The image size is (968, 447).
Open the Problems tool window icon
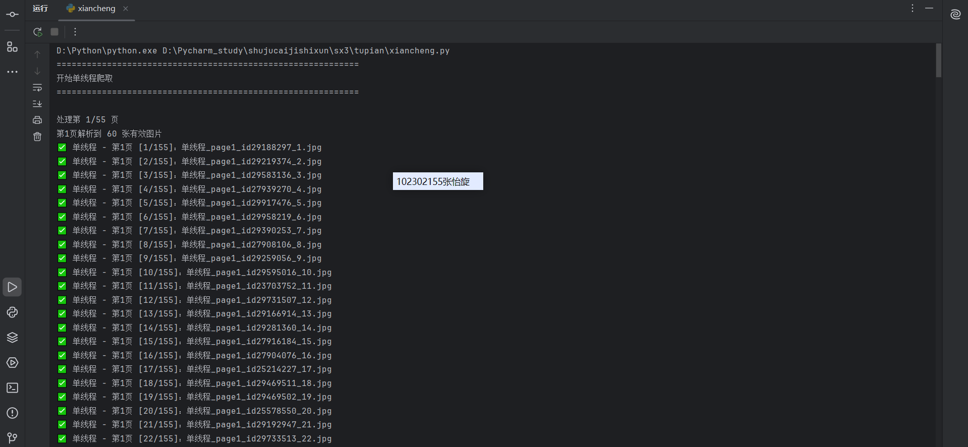12,413
